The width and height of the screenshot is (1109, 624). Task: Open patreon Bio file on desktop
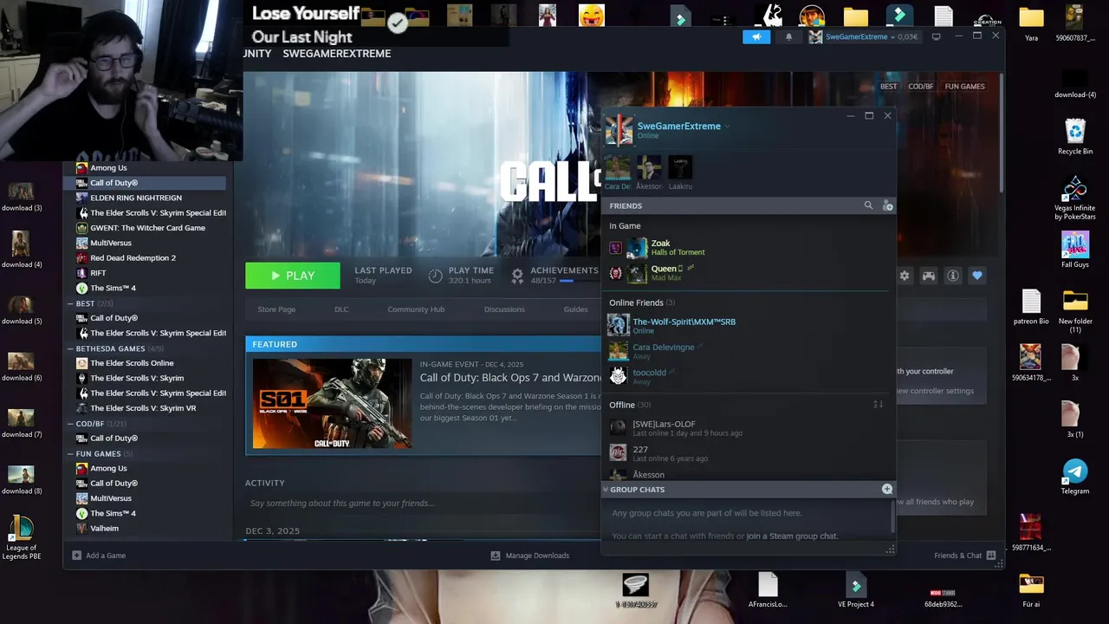tap(1031, 307)
